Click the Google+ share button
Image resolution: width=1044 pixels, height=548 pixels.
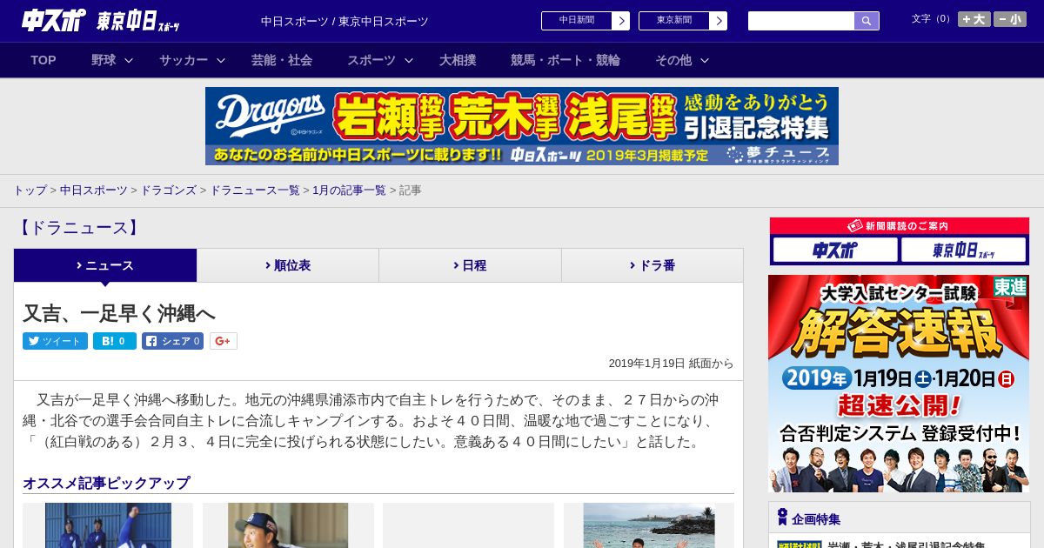pyautogui.click(x=223, y=341)
